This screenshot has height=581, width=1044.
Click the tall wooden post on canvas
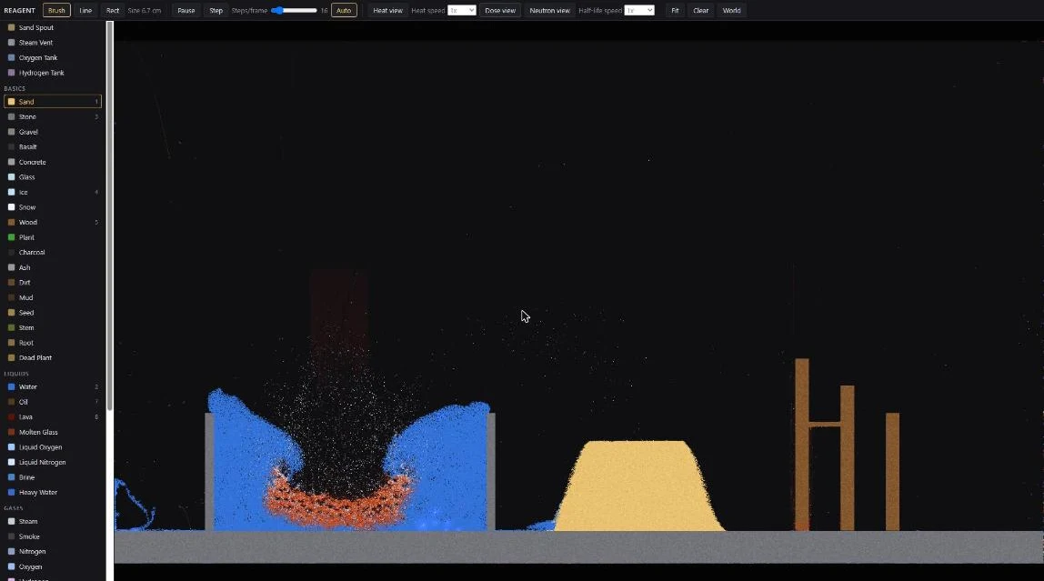pos(802,445)
